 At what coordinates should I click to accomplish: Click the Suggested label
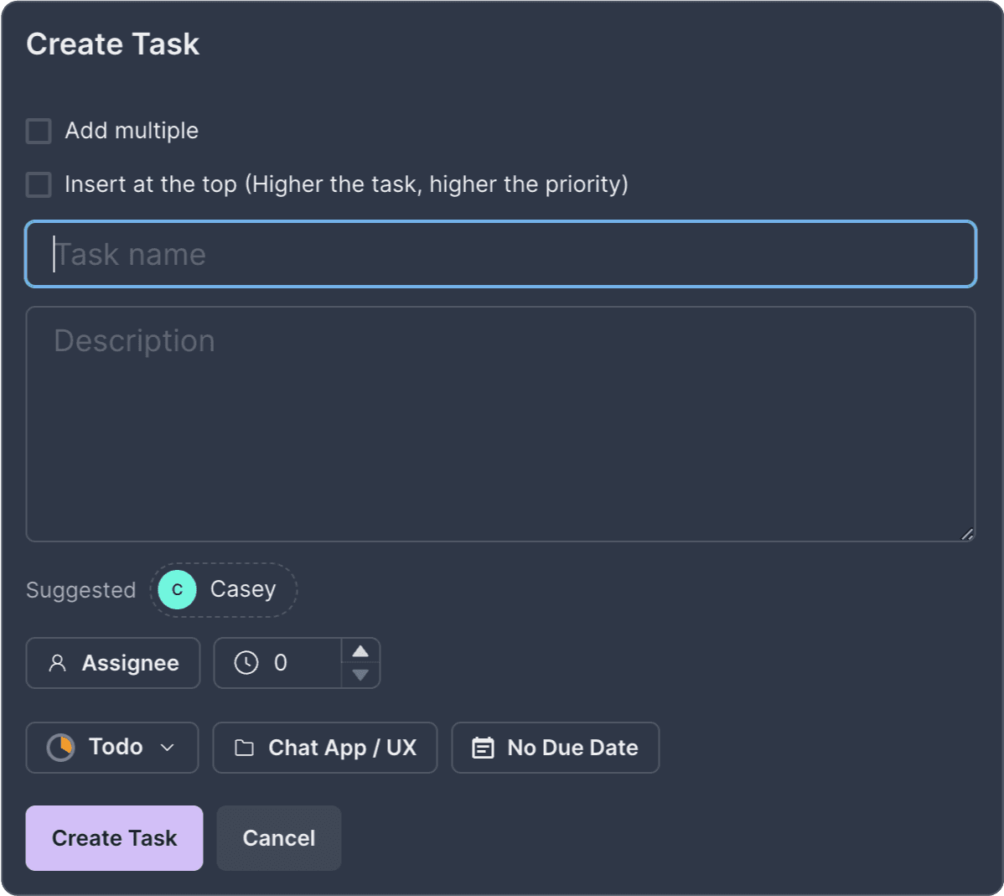pyautogui.click(x=80, y=590)
